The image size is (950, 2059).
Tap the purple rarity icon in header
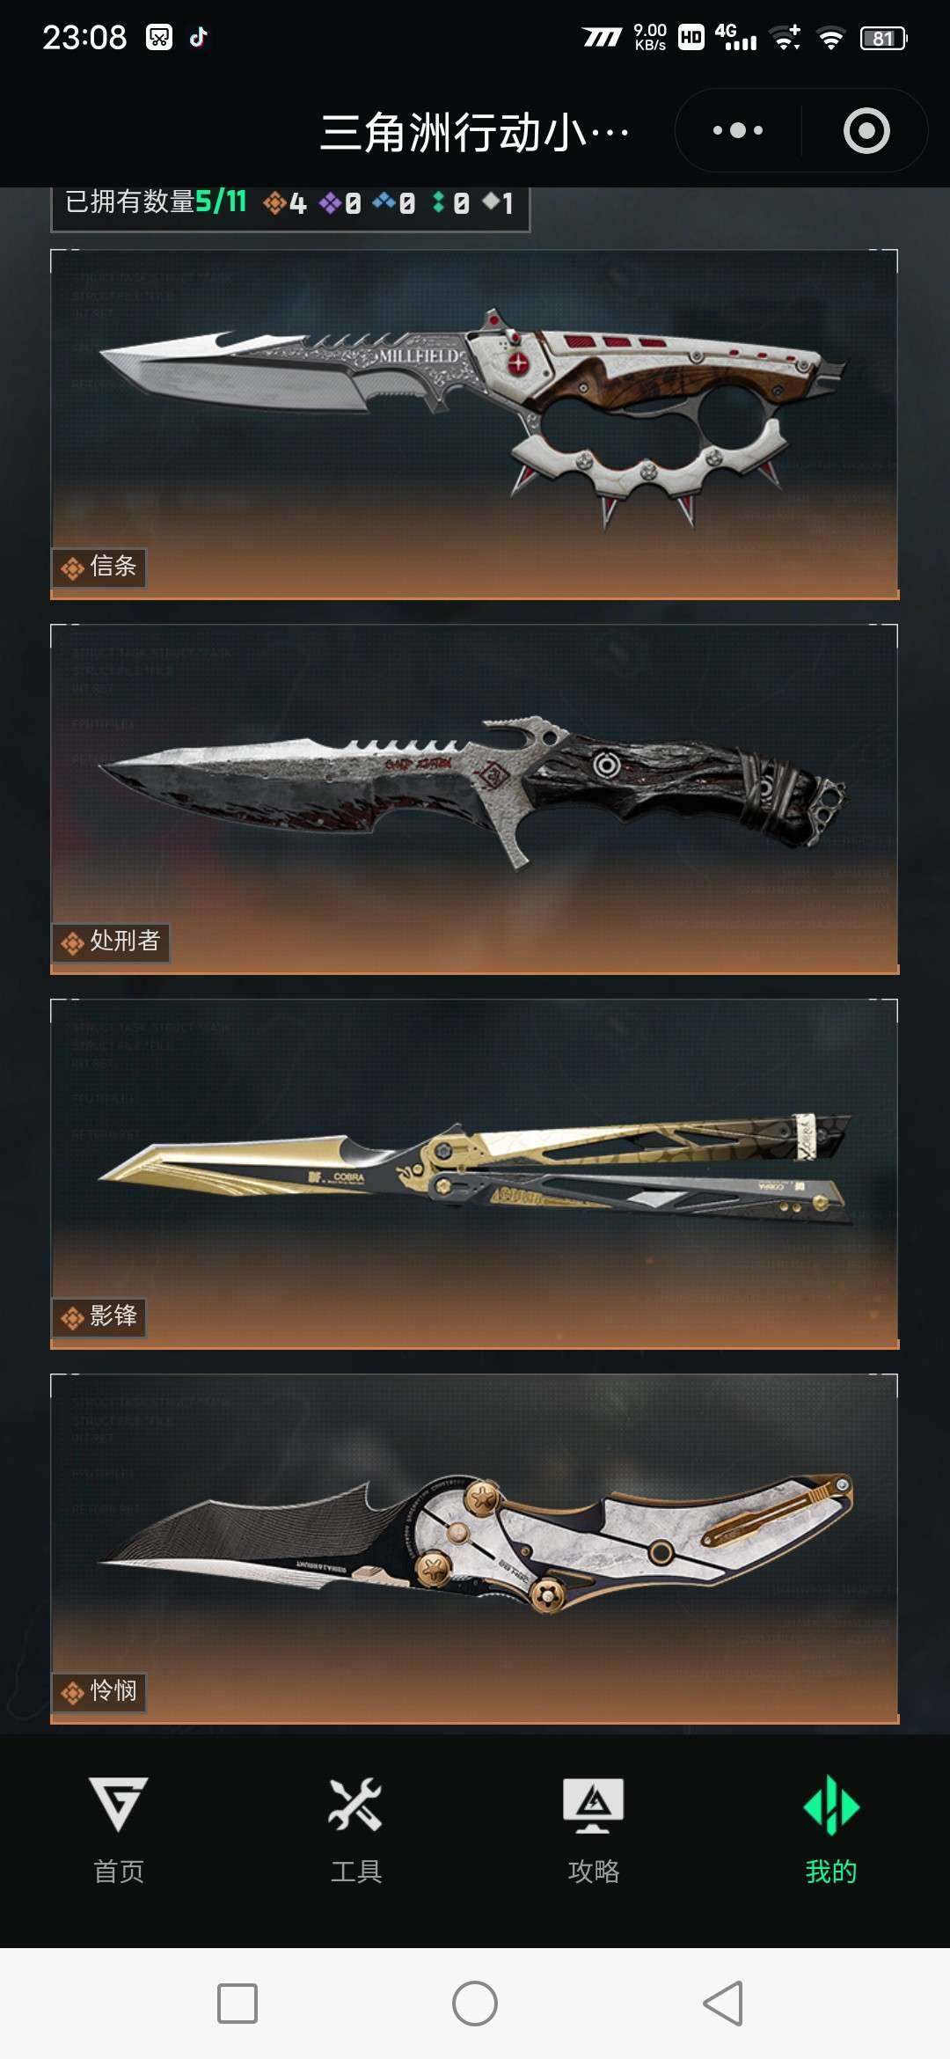click(x=330, y=203)
